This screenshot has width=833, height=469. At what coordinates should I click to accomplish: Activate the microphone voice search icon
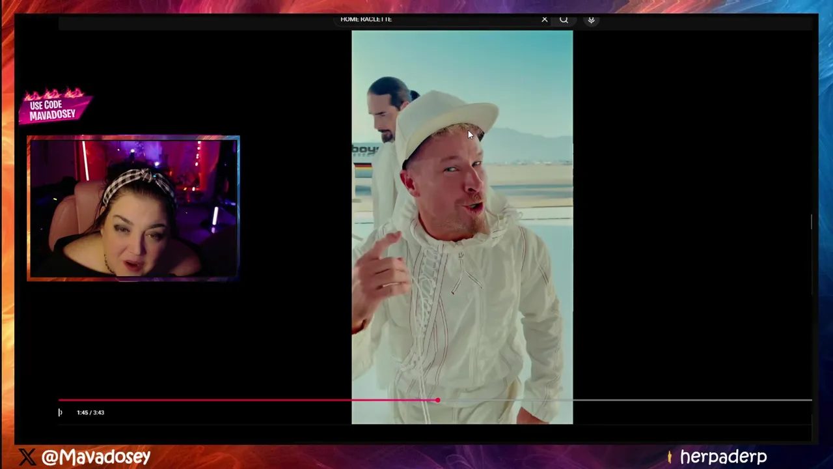click(x=591, y=20)
